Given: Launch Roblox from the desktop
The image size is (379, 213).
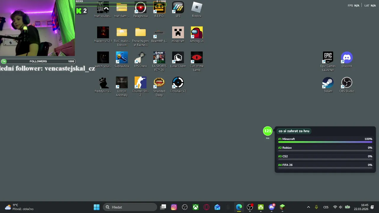Looking at the screenshot, I should click(x=197, y=9).
